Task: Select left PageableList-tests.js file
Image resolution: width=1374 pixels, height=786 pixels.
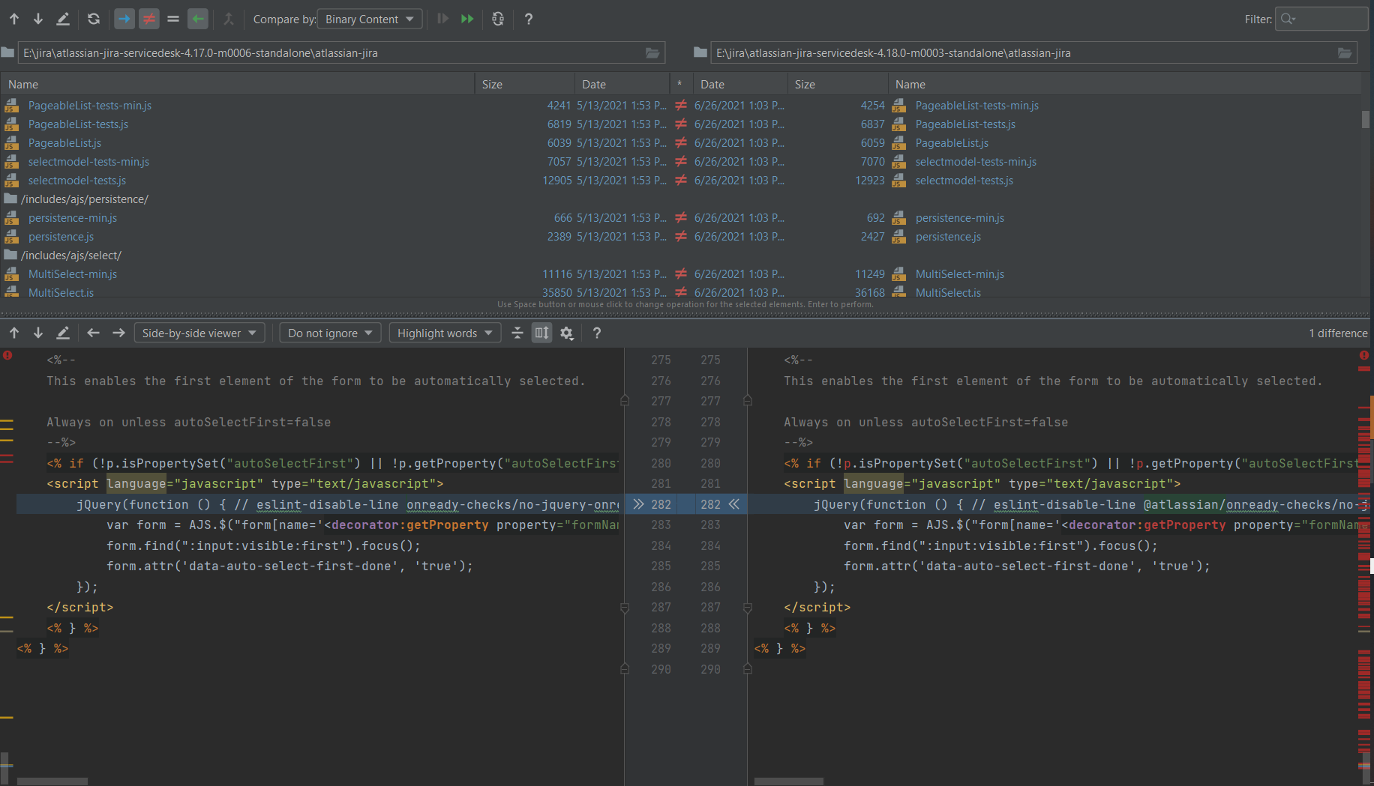Action: (x=78, y=124)
